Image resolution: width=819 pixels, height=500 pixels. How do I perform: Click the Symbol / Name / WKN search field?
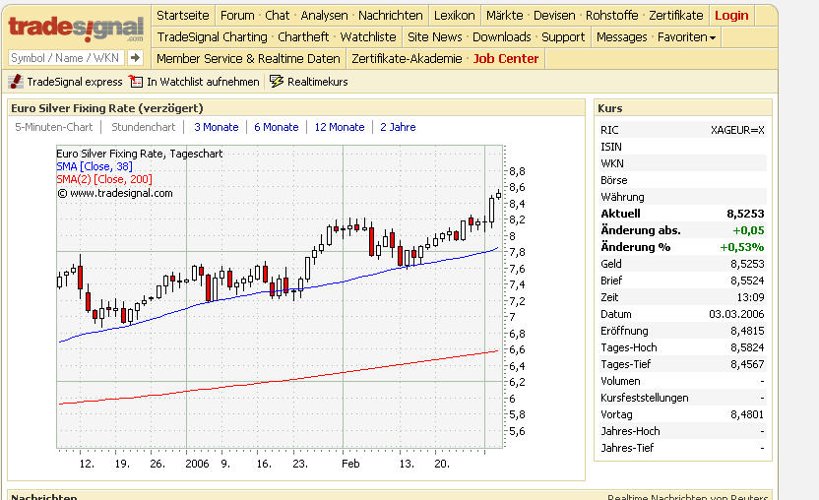(66, 58)
